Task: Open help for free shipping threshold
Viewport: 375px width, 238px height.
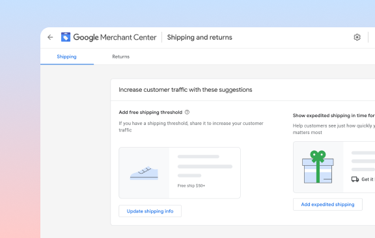Action: click(x=187, y=112)
